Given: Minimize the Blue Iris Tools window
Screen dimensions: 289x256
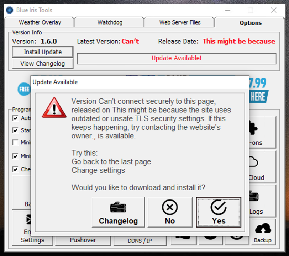Looking at the screenshot, I should click(x=228, y=10).
